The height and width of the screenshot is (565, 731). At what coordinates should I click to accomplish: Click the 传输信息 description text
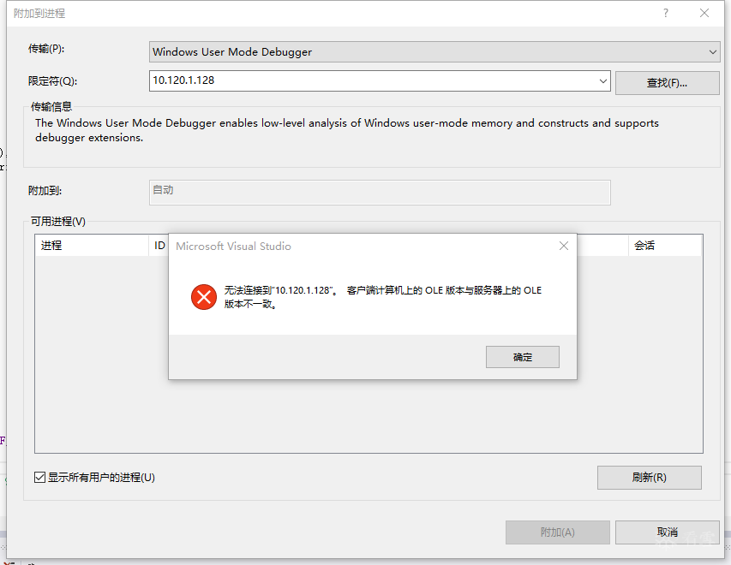click(347, 130)
